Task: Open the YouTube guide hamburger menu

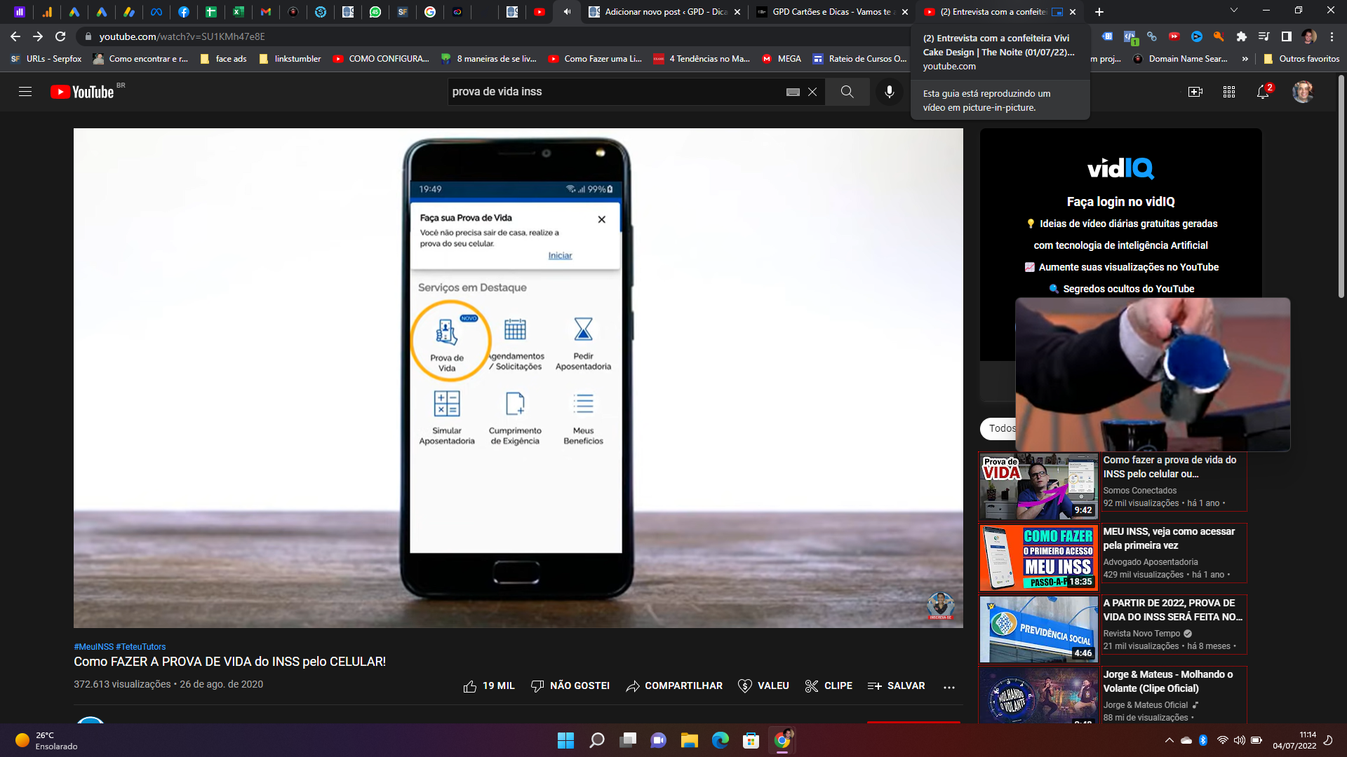Action: [x=25, y=92]
